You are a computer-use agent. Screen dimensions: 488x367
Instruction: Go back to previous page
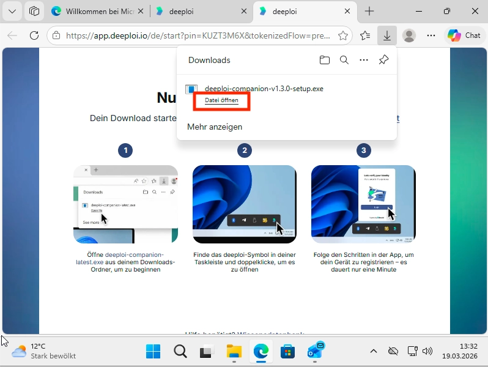point(12,35)
